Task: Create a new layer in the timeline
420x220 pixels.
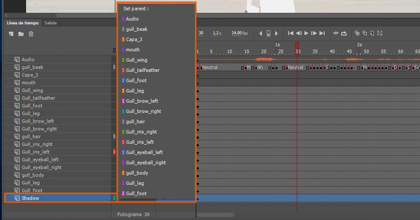Action: point(11,34)
